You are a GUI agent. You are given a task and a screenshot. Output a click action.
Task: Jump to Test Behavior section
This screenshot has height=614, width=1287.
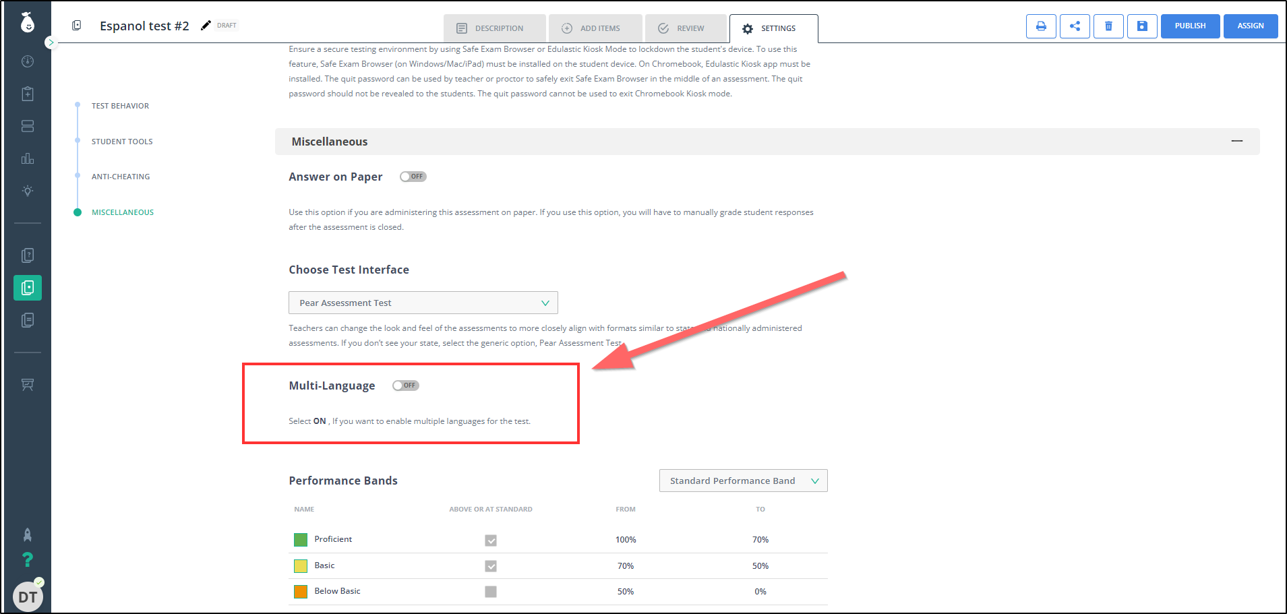pyautogui.click(x=120, y=106)
